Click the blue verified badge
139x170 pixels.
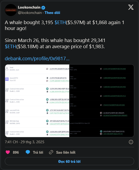[x=43, y=7]
